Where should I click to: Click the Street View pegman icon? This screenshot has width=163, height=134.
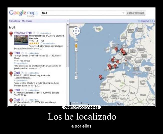coord(76,46)
